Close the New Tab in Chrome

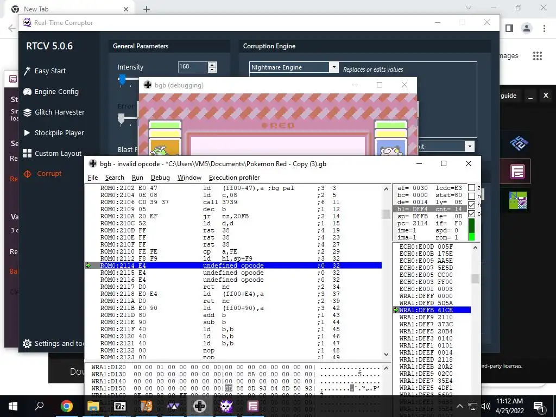pyautogui.click(x=126, y=9)
